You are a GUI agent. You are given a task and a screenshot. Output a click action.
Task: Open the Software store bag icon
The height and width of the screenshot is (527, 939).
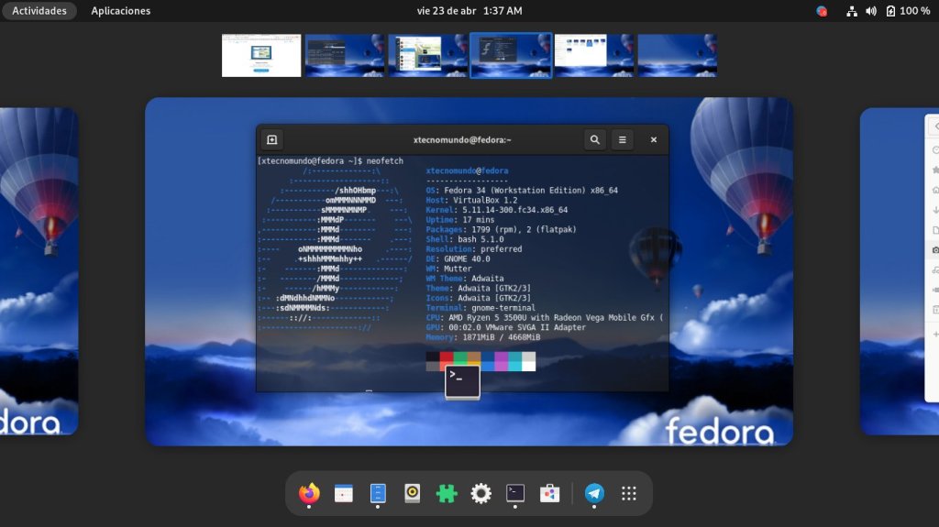point(550,494)
